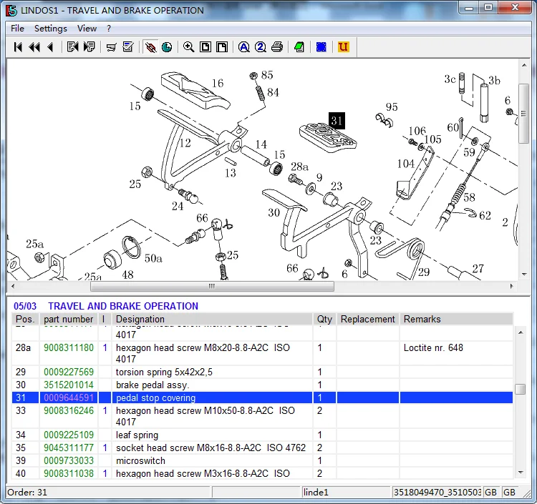
Task: Click the printer icon in toolbar
Action: point(276,47)
